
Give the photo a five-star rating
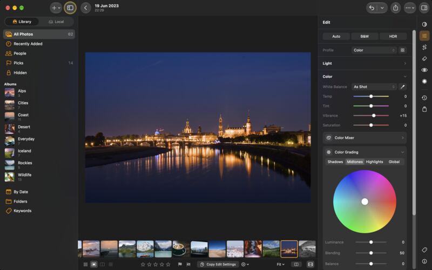pos(168,265)
